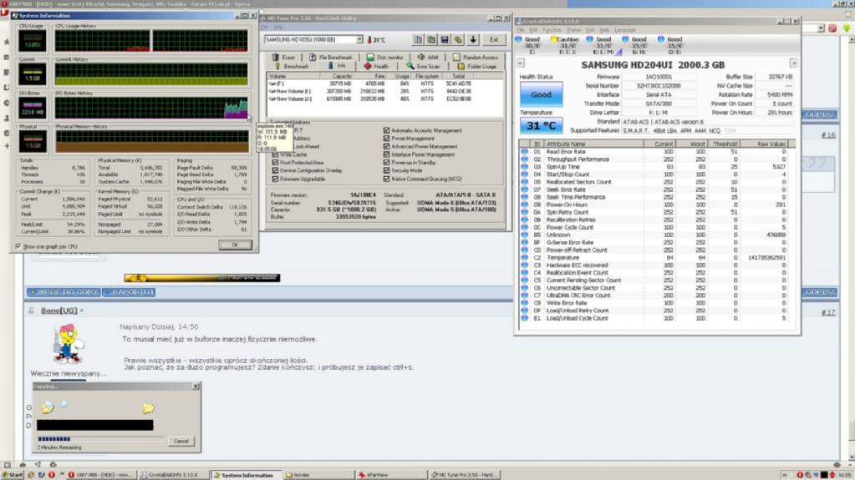
Task: Open the Error Scan tab
Action: click(x=424, y=66)
